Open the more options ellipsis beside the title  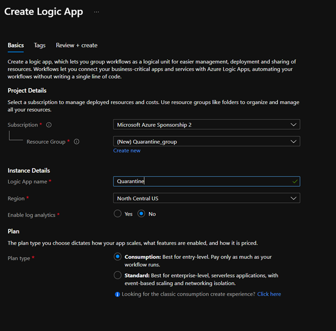point(96,12)
